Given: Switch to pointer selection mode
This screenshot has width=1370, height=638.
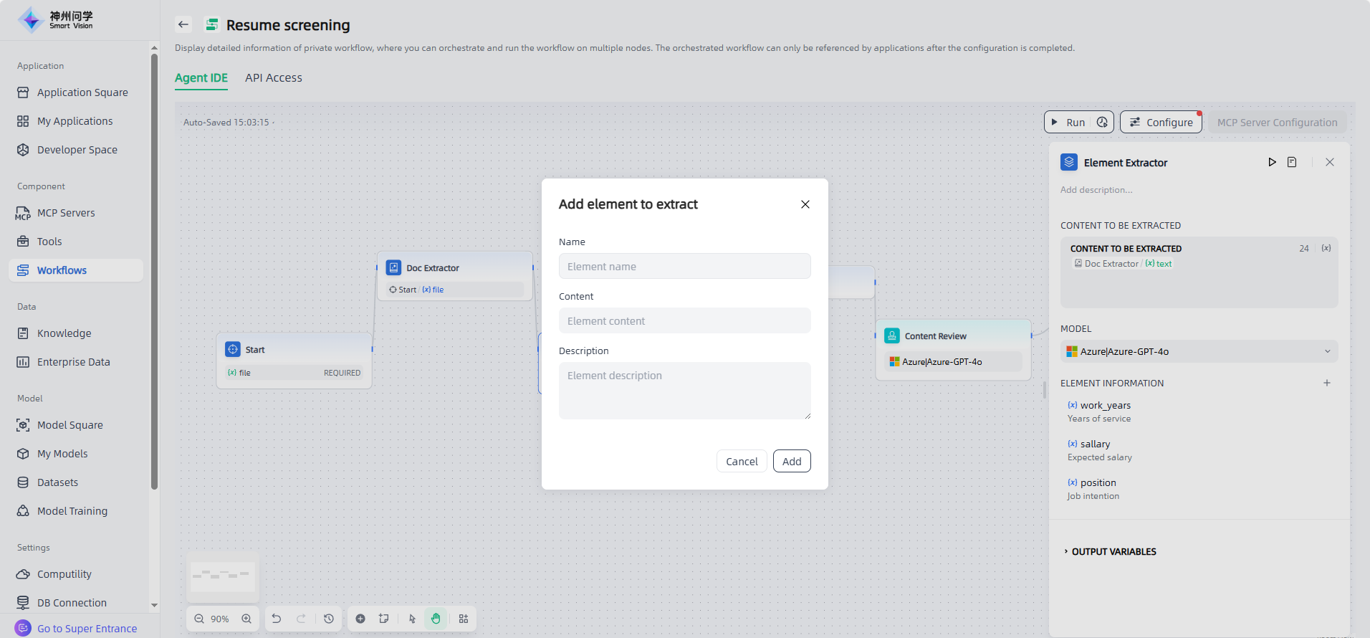Looking at the screenshot, I should click(x=412, y=619).
